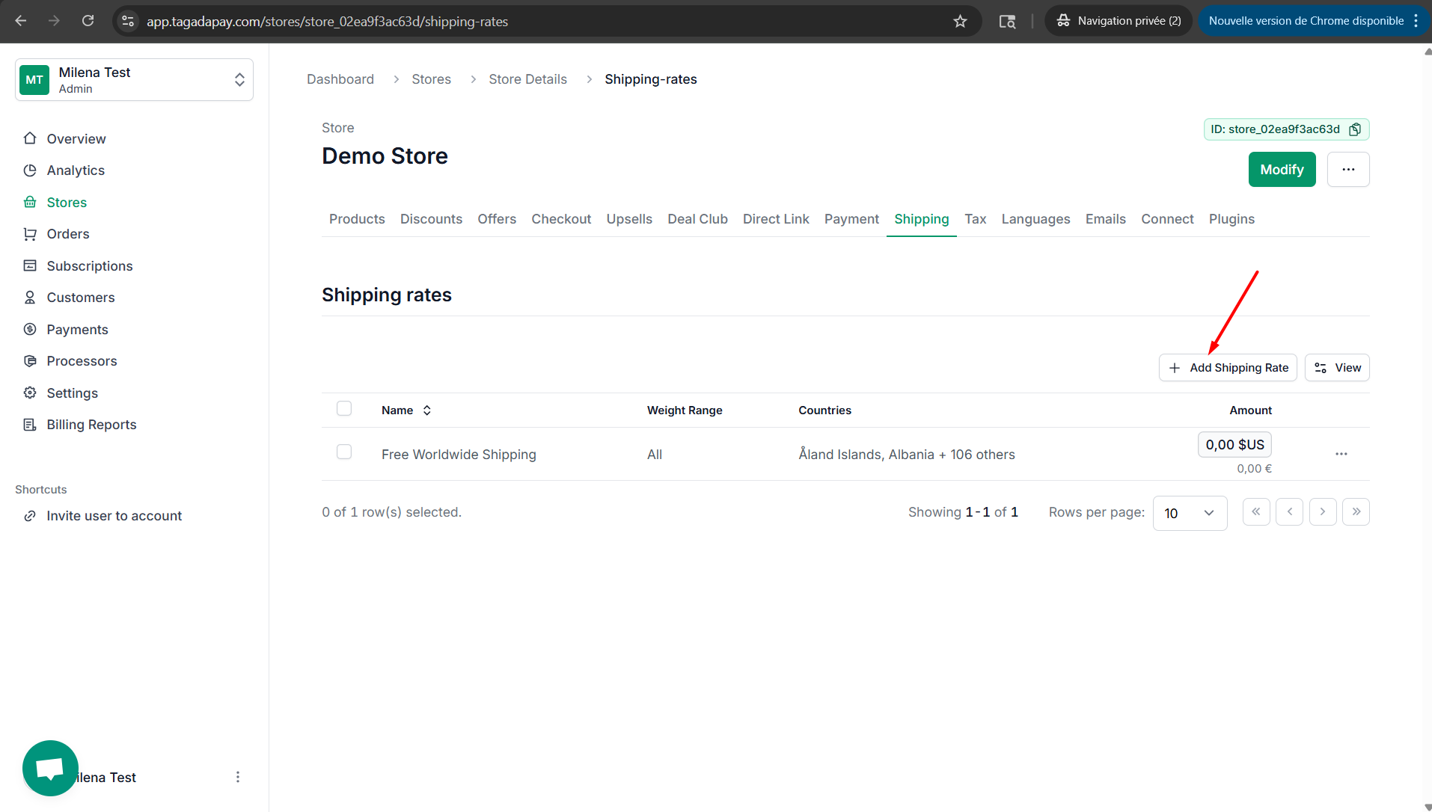
Task: Go to next page of results
Action: coord(1323,512)
